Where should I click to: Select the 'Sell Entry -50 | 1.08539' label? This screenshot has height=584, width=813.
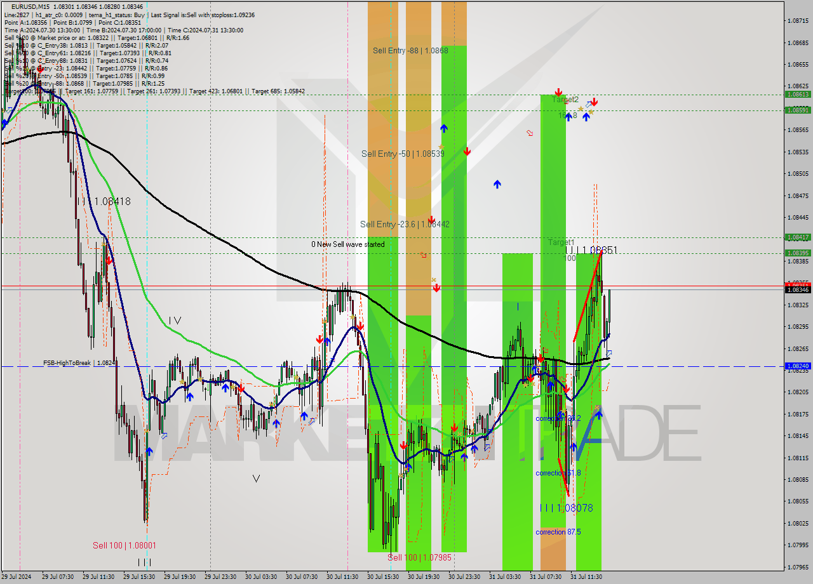(403, 154)
